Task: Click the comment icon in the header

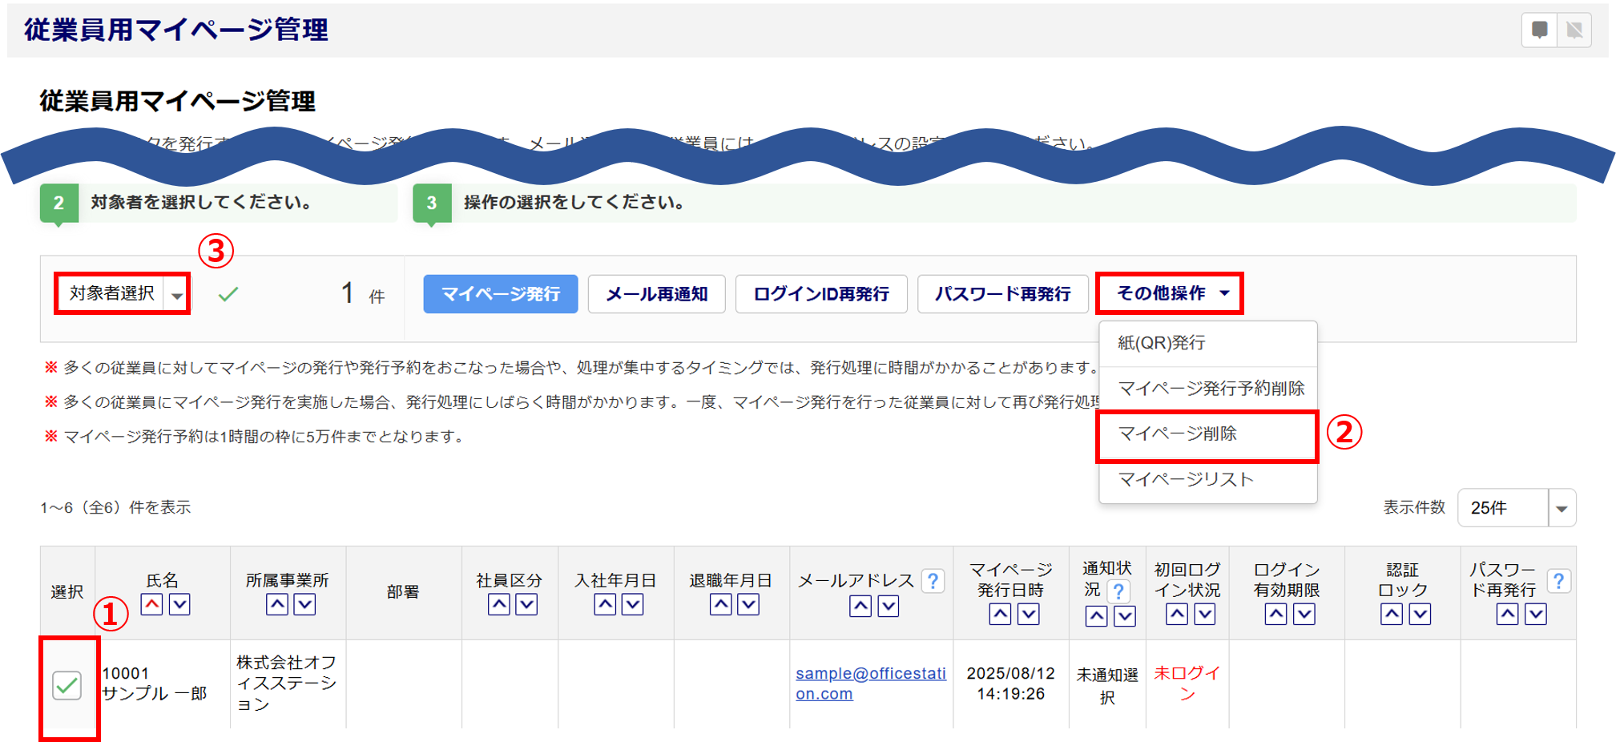Action: [x=1539, y=30]
